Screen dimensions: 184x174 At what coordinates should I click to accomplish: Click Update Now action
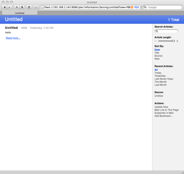pos(161,107)
